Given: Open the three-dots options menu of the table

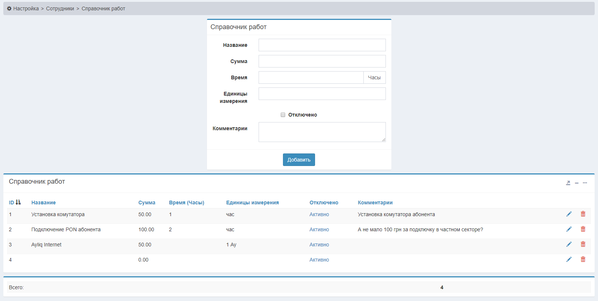Looking at the screenshot, I should coord(585,183).
